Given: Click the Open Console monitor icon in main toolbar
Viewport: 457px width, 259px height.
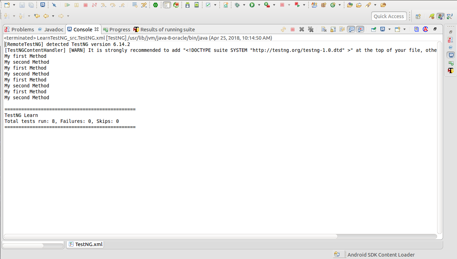Looking at the screenshot, I should pos(43,5).
